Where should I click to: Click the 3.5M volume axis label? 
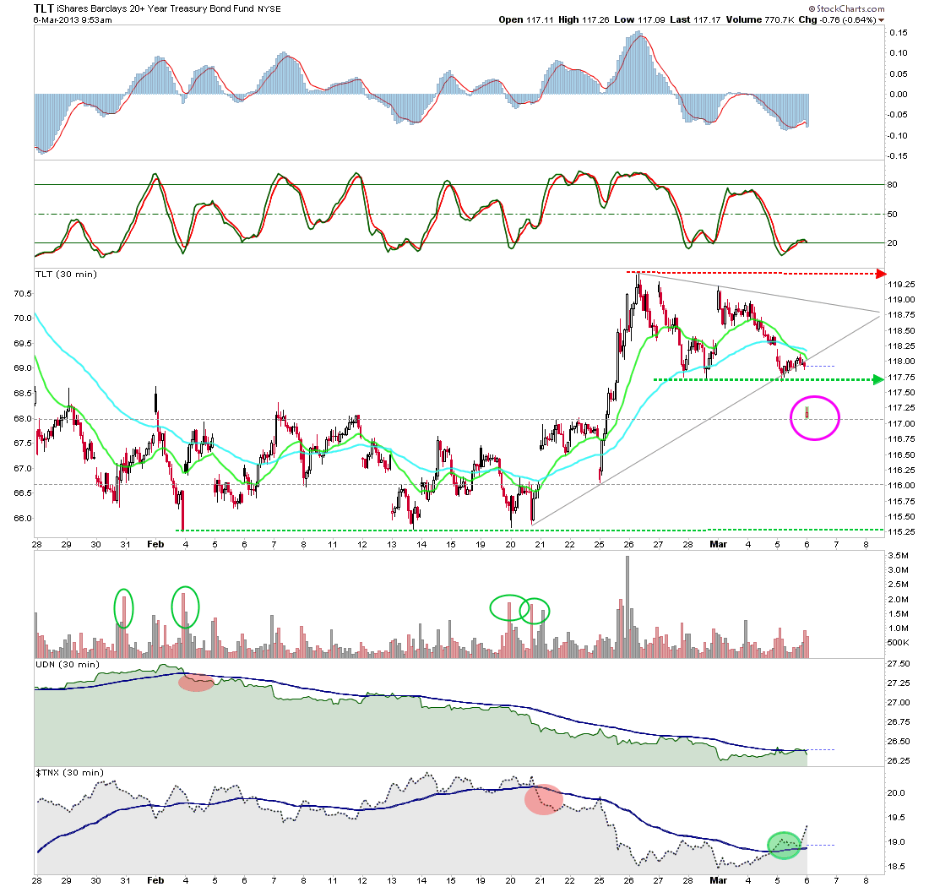click(899, 555)
